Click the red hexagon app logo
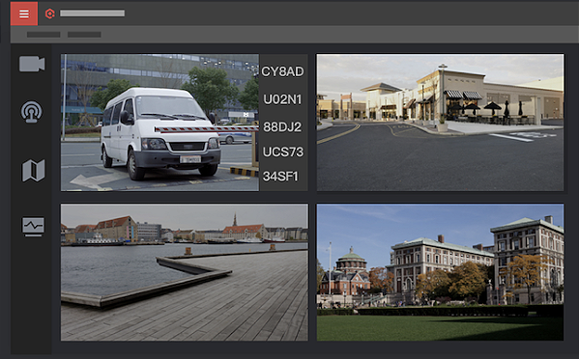The image size is (579, 359). coord(50,14)
